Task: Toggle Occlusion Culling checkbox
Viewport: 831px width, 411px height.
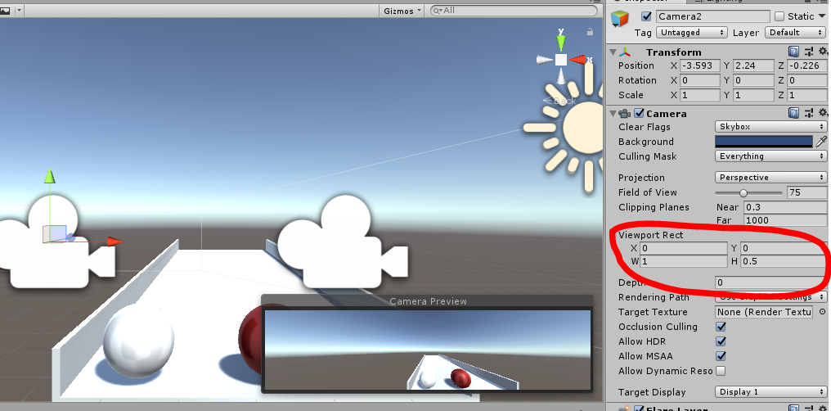Action: (721, 327)
